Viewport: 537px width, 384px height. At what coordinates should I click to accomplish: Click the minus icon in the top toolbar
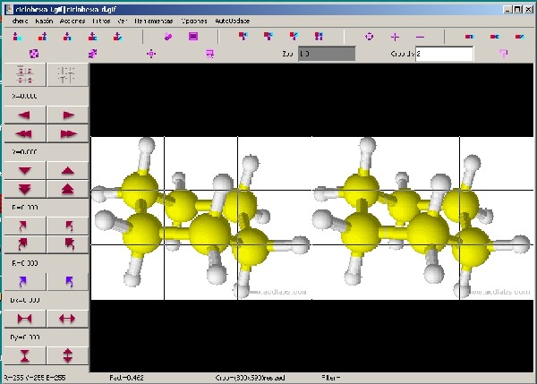pos(421,37)
